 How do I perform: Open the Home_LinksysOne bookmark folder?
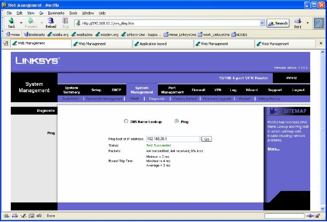click(x=180, y=34)
